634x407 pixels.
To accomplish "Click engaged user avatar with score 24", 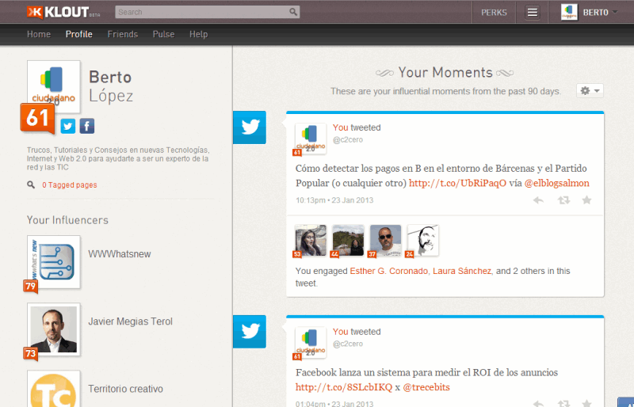I will pyautogui.click(x=423, y=241).
